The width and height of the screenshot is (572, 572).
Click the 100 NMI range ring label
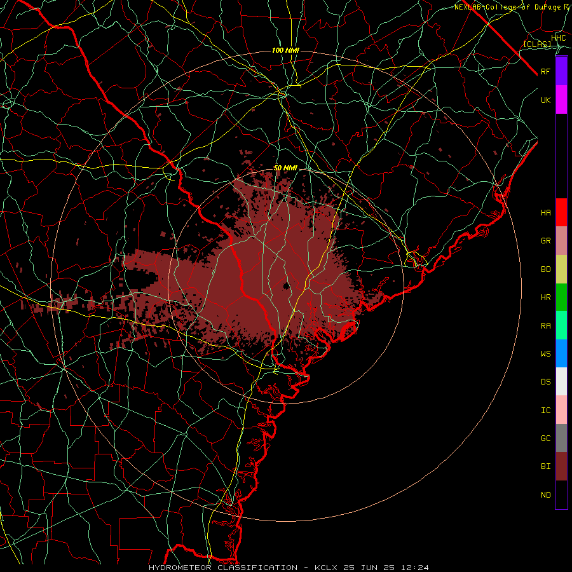pyautogui.click(x=285, y=50)
